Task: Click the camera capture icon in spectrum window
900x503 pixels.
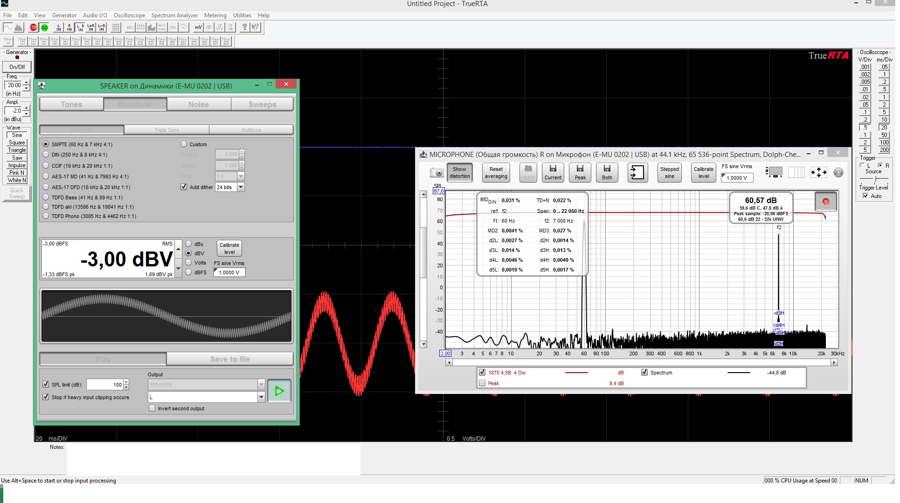Action: [x=436, y=173]
